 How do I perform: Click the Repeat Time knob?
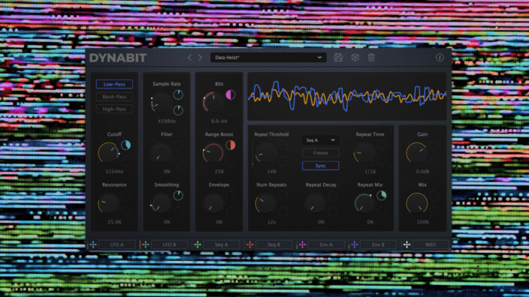(x=364, y=153)
